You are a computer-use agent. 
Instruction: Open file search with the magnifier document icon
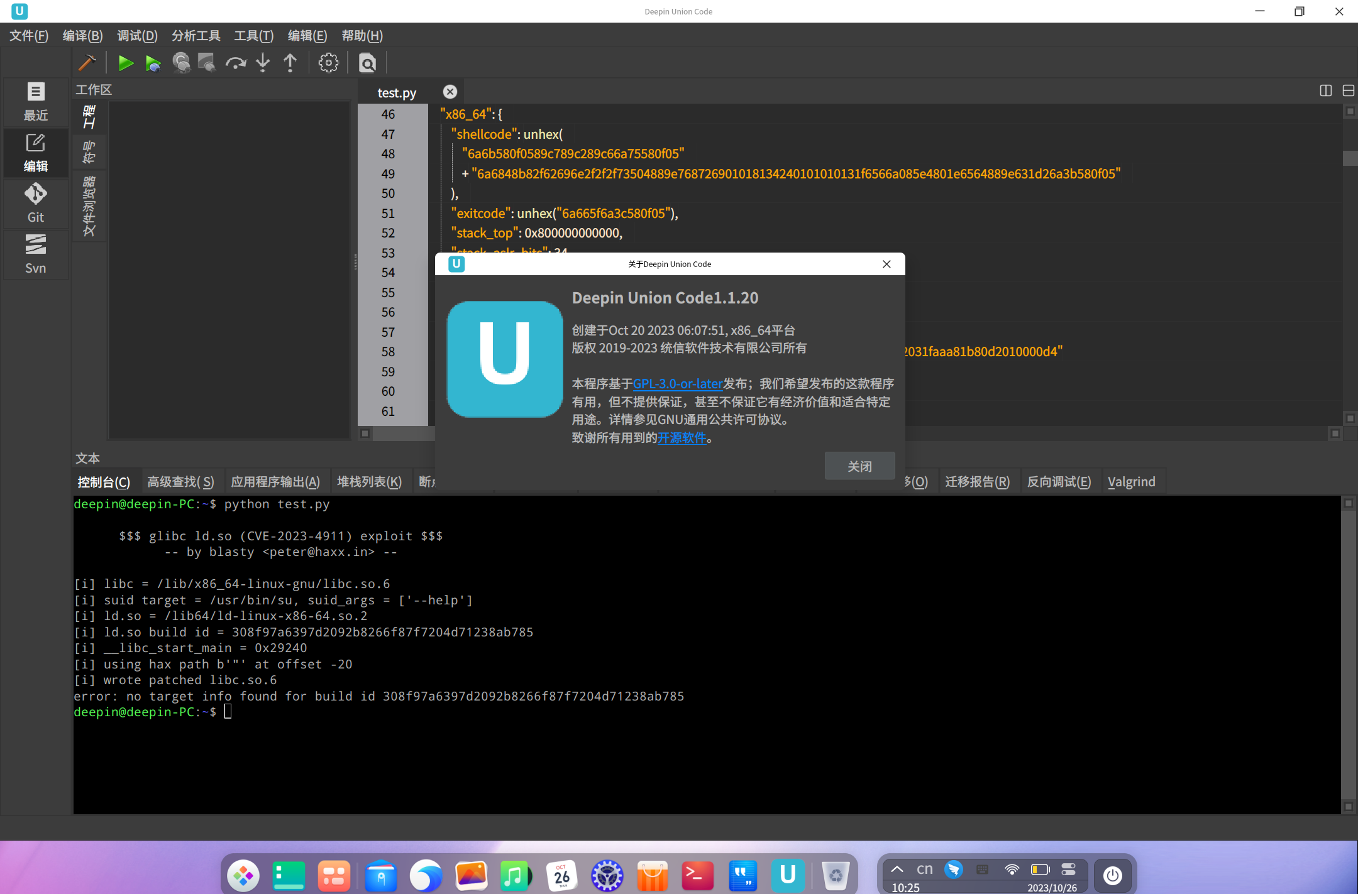367,63
